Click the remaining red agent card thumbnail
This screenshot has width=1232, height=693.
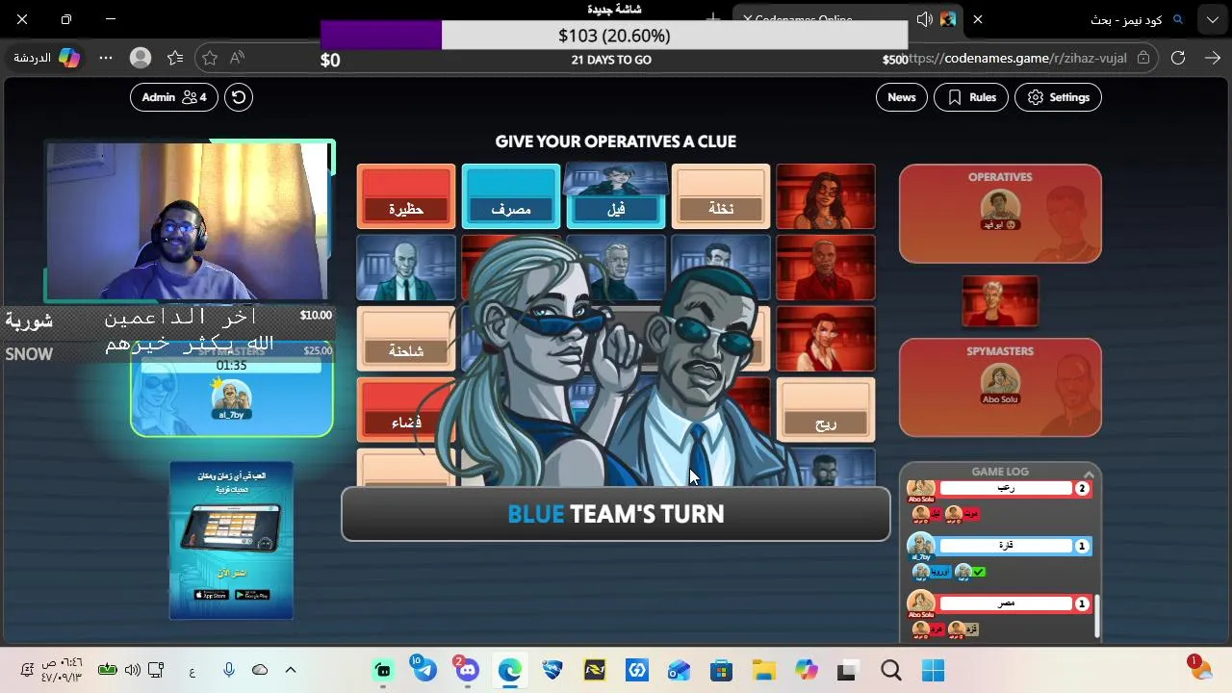pos(1000,301)
